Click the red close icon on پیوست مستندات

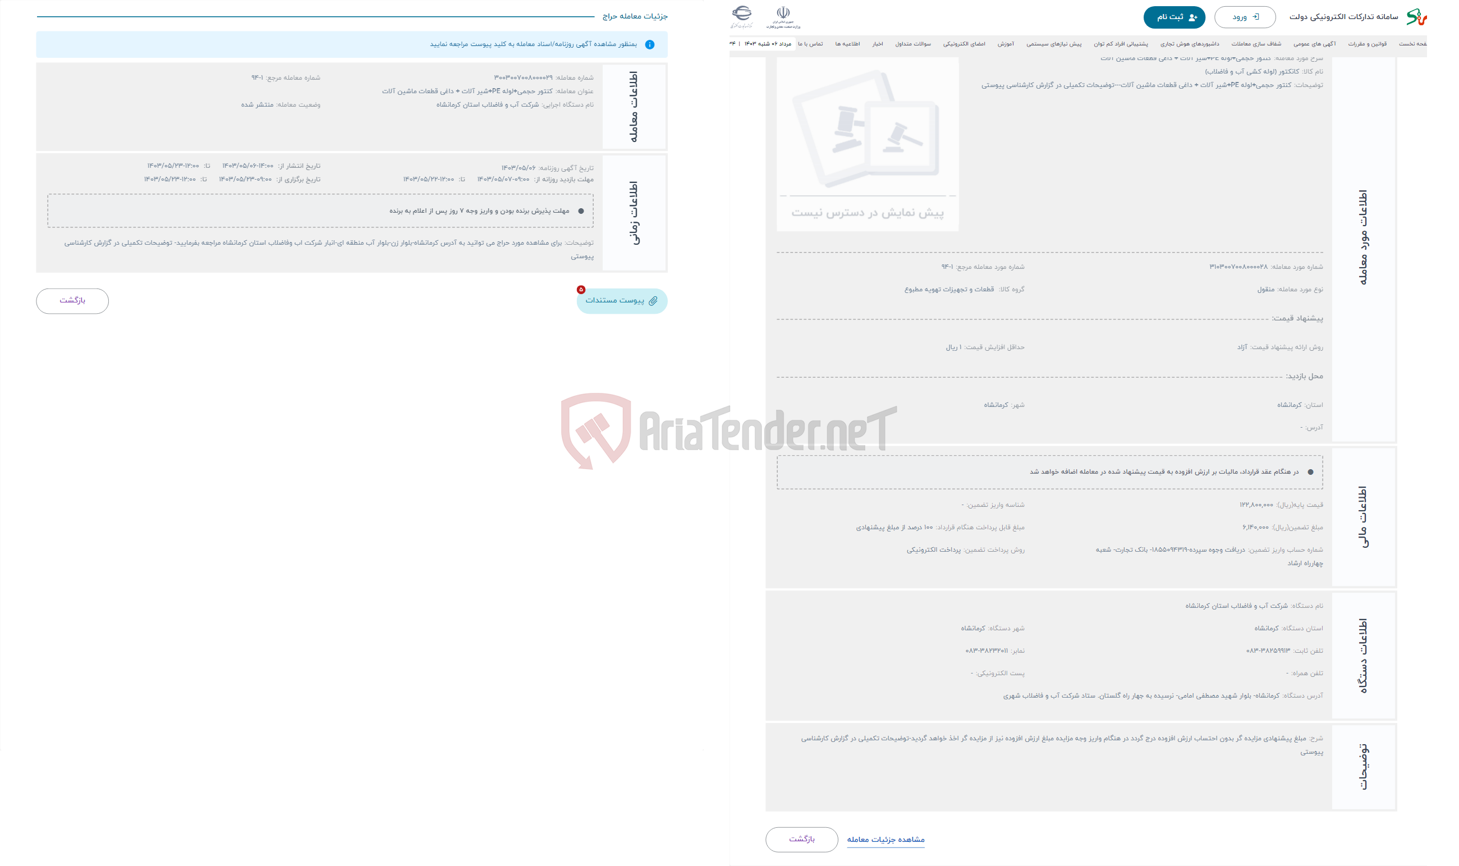pyautogui.click(x=580, y=288)
